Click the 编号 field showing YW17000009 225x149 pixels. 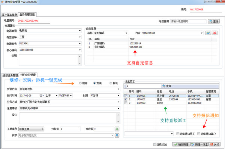[x=205, y=10]
